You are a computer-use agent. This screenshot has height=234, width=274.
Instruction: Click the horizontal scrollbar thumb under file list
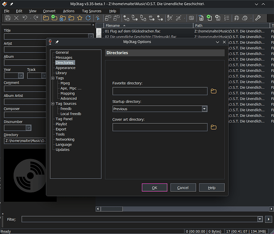[x=112, y=209]
